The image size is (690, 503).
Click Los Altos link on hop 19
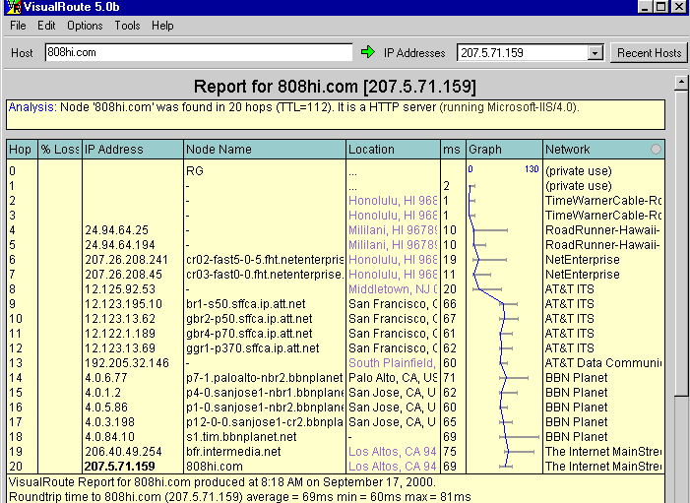click(393, 452)
